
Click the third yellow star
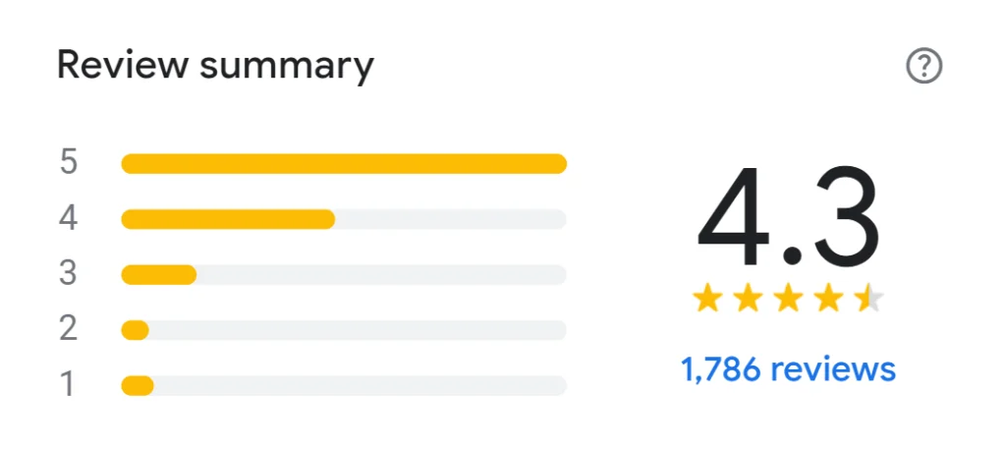788,298
